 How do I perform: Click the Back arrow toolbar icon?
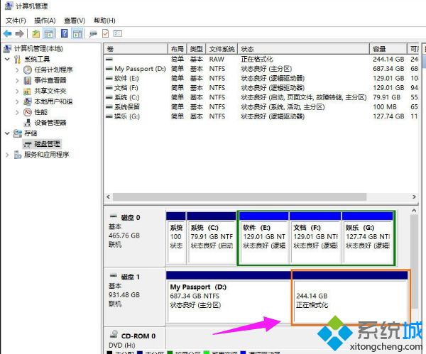(8, 33)
